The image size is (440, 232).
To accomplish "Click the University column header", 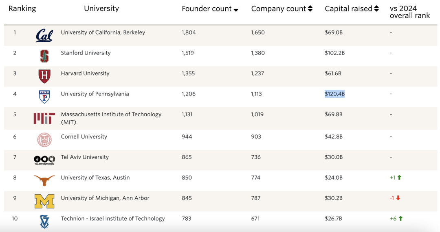I will pos(101,9).
